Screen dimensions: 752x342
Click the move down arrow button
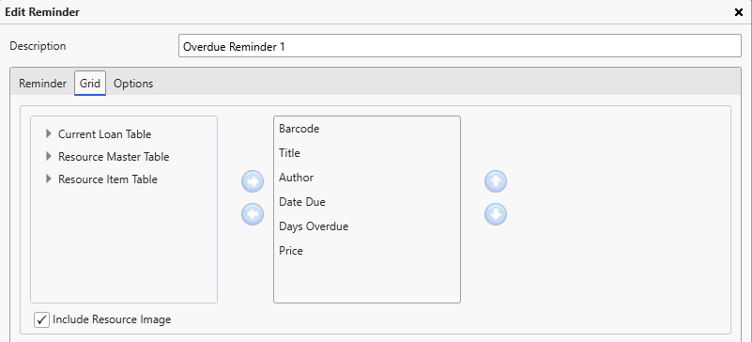(x=496, y=214)
